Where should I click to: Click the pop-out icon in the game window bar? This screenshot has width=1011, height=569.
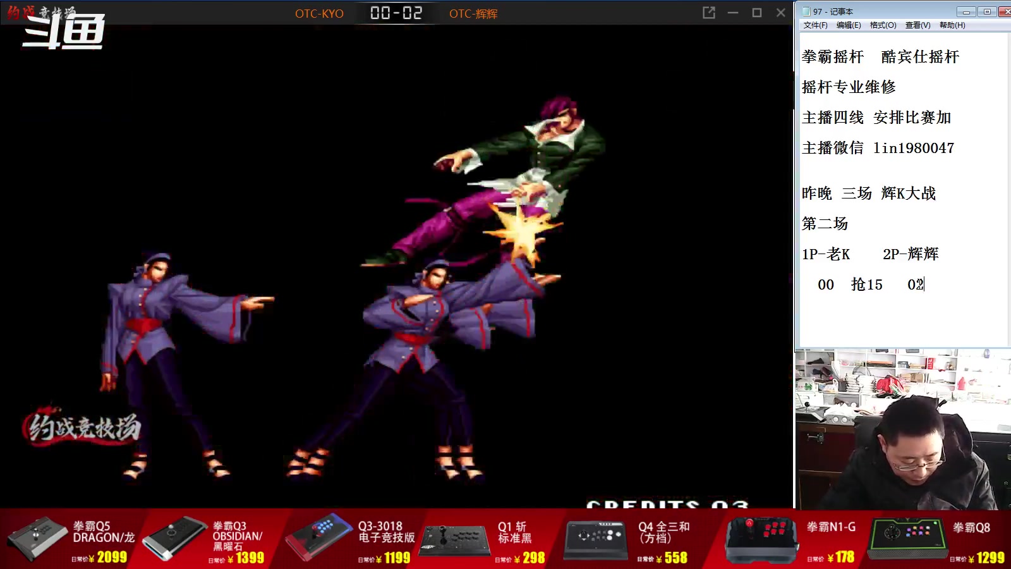[x=709, y=13]
